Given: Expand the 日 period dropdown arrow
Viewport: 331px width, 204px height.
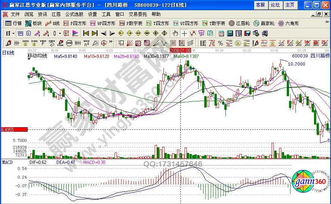Looking at the screenshot, I should pos(13,33).
